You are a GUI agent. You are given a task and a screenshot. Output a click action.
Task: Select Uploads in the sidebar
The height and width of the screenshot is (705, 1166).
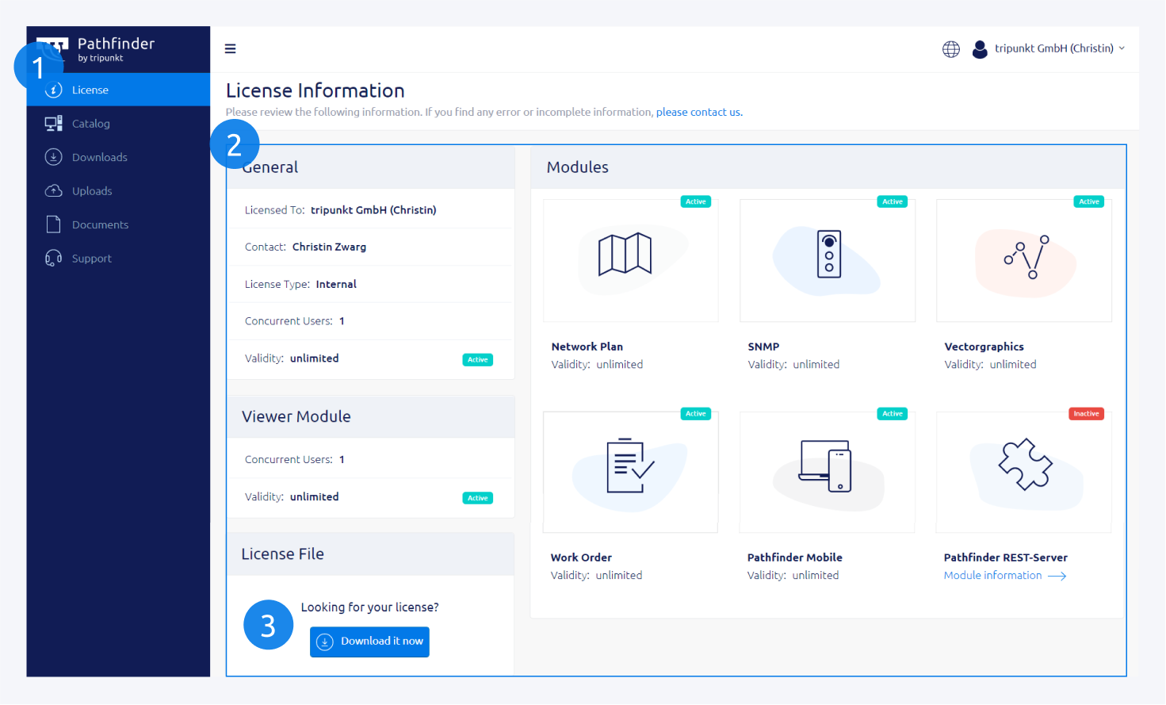coord(92,191)
